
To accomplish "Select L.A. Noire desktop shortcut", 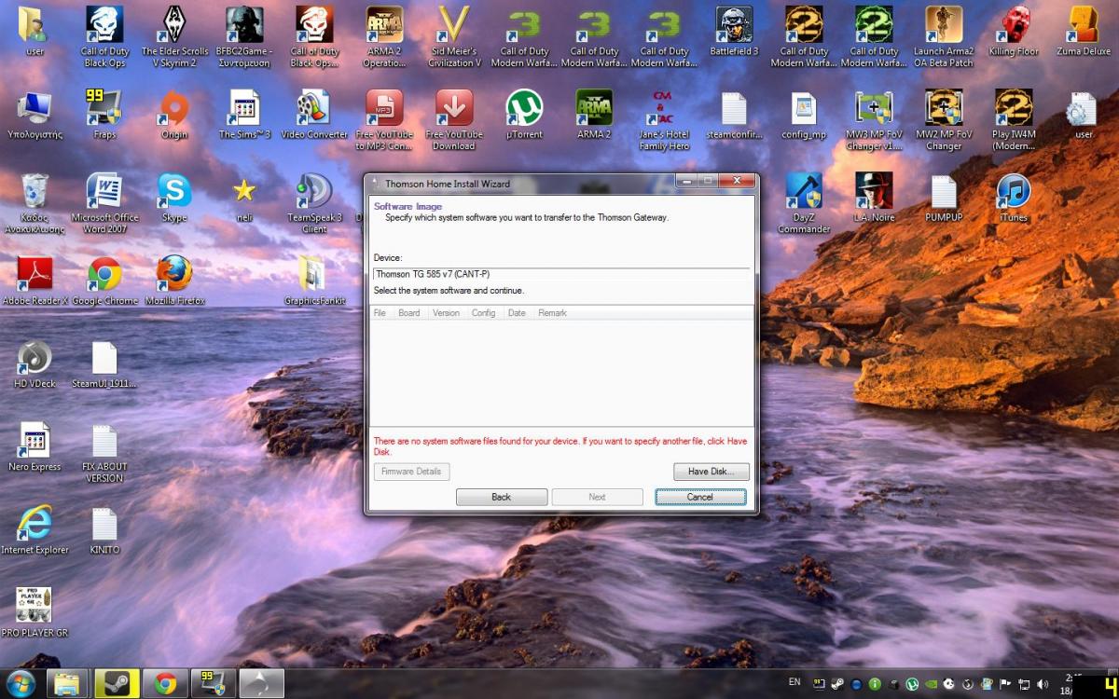I will (x=874, y=198).
